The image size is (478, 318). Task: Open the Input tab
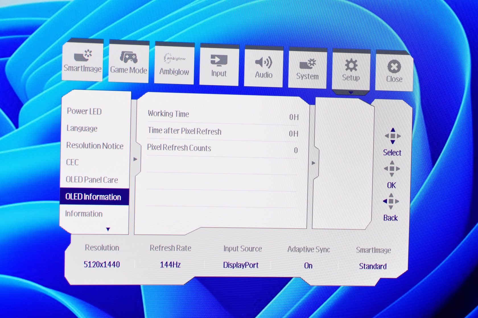click(x=219, y=65)
